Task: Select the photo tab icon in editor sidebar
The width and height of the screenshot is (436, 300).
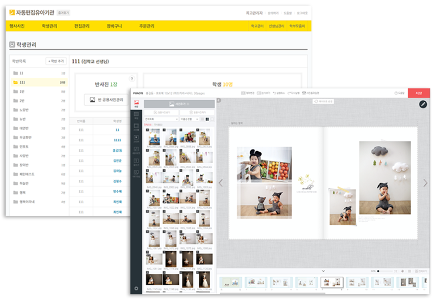Action: pos(136,104)
